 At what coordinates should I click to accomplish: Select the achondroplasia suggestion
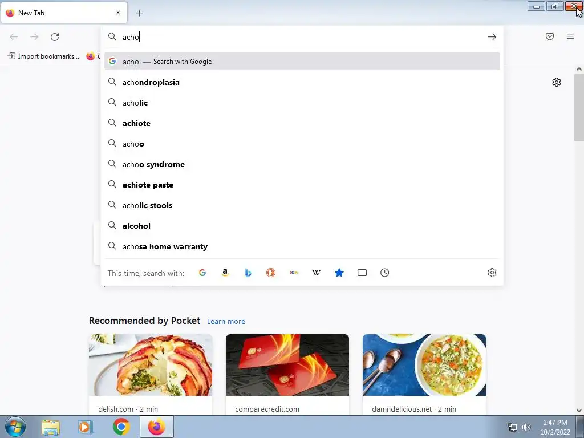302,82
